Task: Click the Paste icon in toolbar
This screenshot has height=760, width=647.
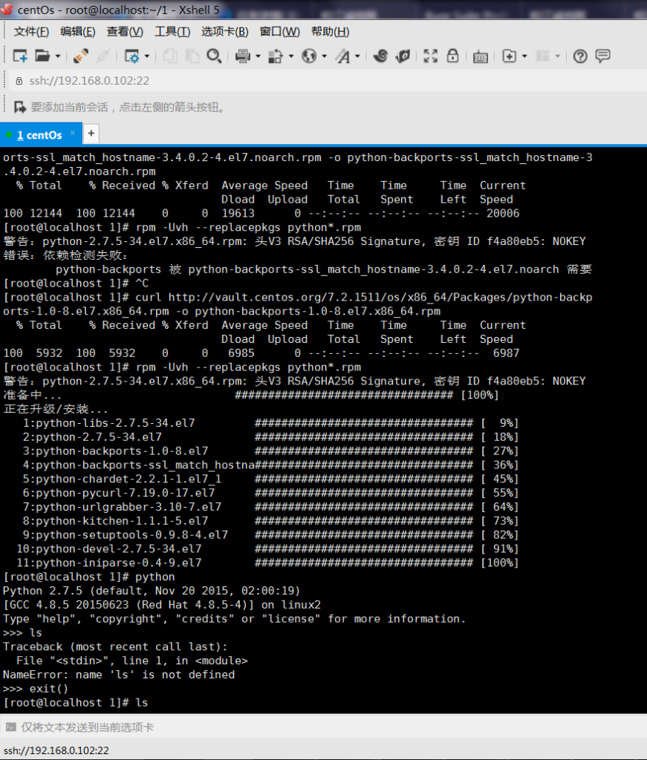Action: click(x=192, y=56)
